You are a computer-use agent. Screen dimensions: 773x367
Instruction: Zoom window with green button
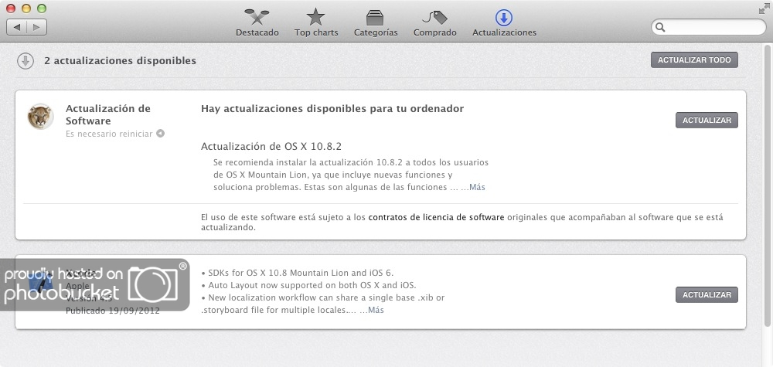(42, 8)
